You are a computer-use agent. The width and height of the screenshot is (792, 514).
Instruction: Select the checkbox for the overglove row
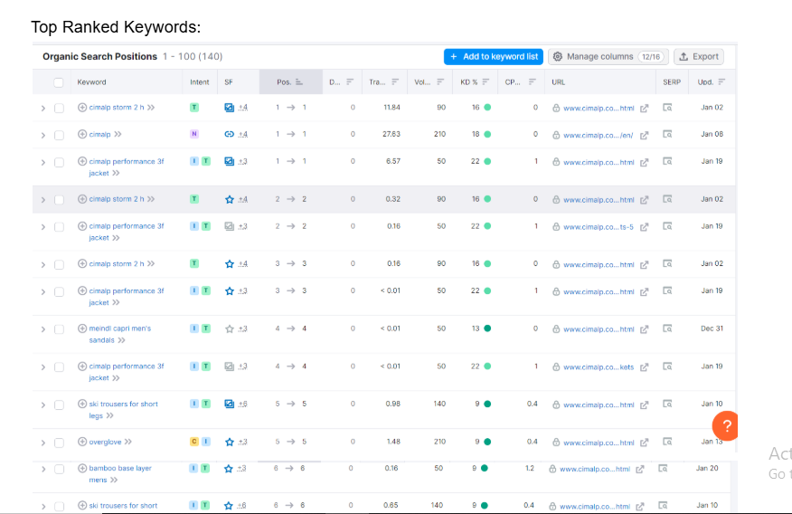[59, 443]
